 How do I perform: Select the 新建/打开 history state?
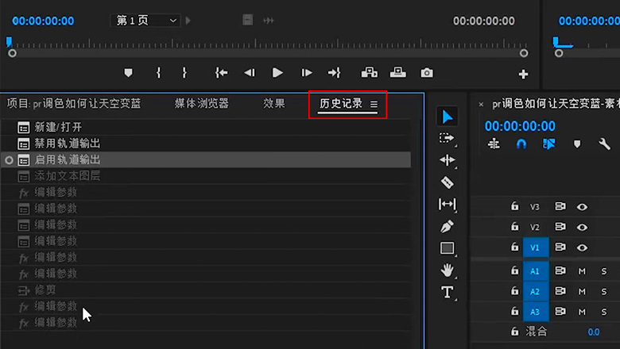tap(206, 128)
